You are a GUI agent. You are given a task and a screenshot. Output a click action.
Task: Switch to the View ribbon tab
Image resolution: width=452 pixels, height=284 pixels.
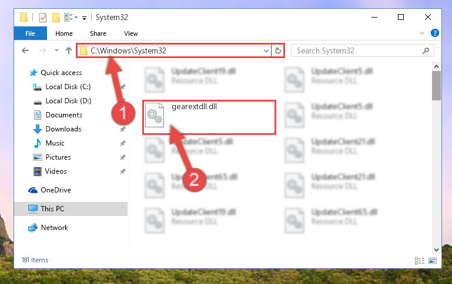click(131, 33)
